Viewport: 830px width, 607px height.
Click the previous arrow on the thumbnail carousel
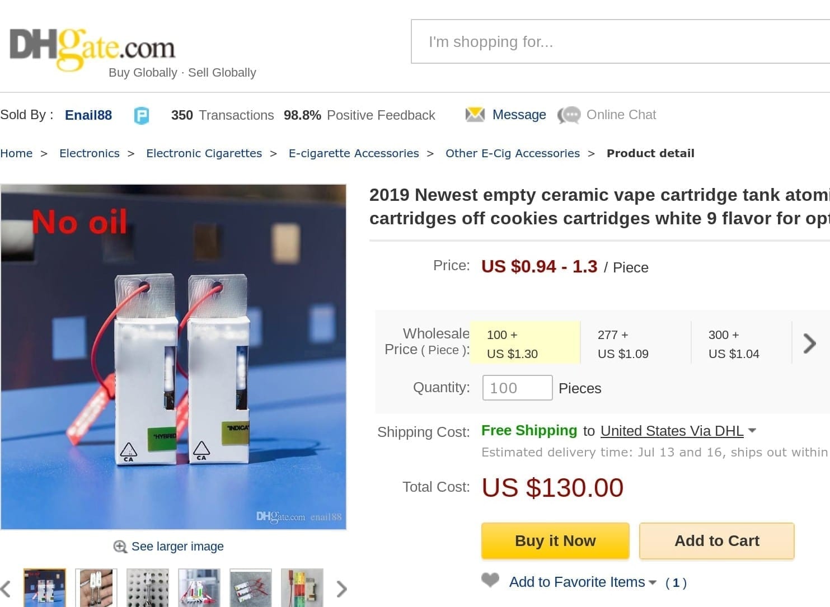[x=6, y=589]
